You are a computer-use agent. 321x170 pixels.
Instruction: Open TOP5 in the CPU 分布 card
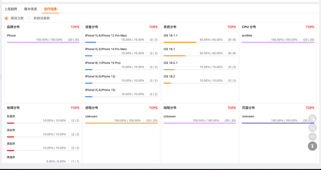click(310, 27)
